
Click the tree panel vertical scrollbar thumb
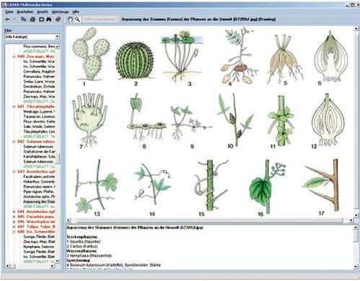coord(57,159)
